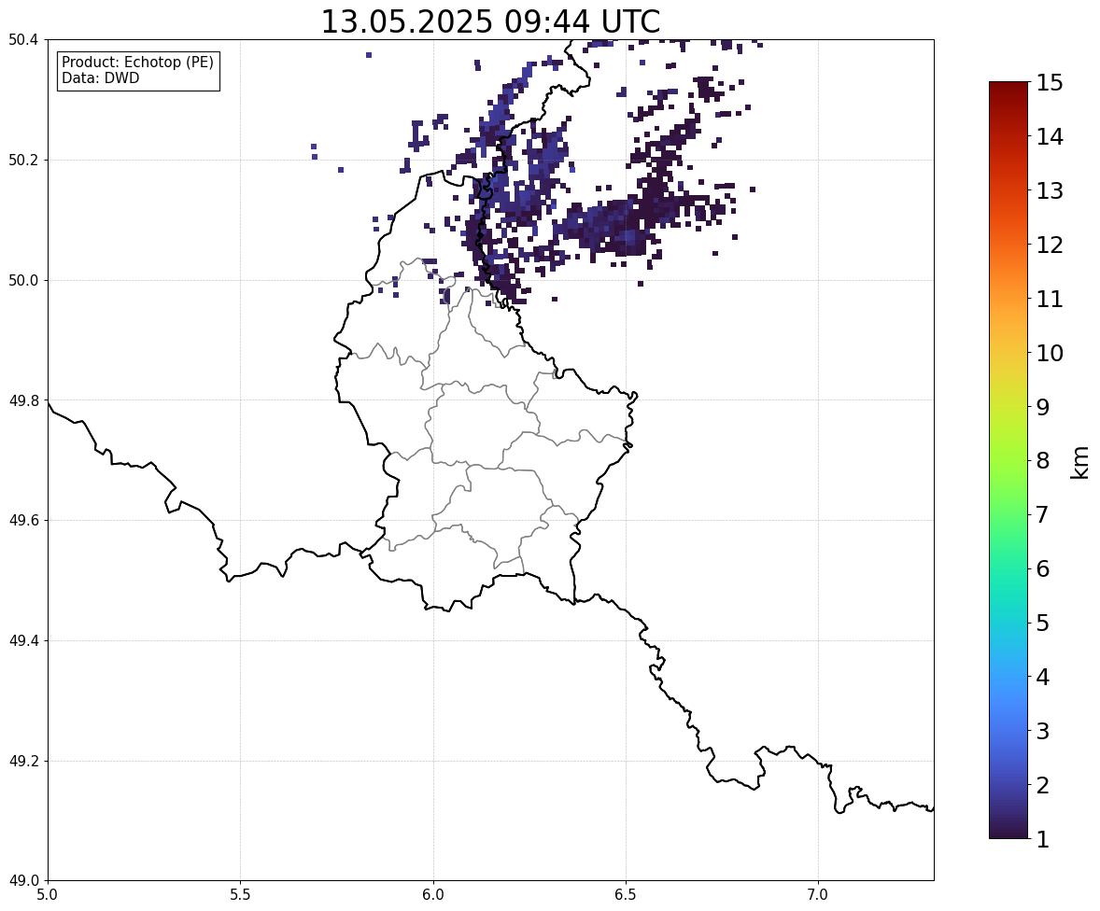The width and height of the screenshot is (1100, 911).
Task: Select colorbar tick label 5
Action: [x=1043, y=623]
